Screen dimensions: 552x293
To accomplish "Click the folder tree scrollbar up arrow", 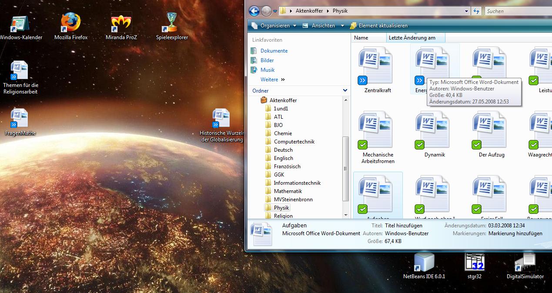I will (346, 100).
